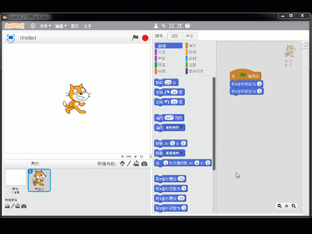Screen dimensions: 312x234
Task: Collapse the stage with the small arrow handle
Action: [151, 156]
